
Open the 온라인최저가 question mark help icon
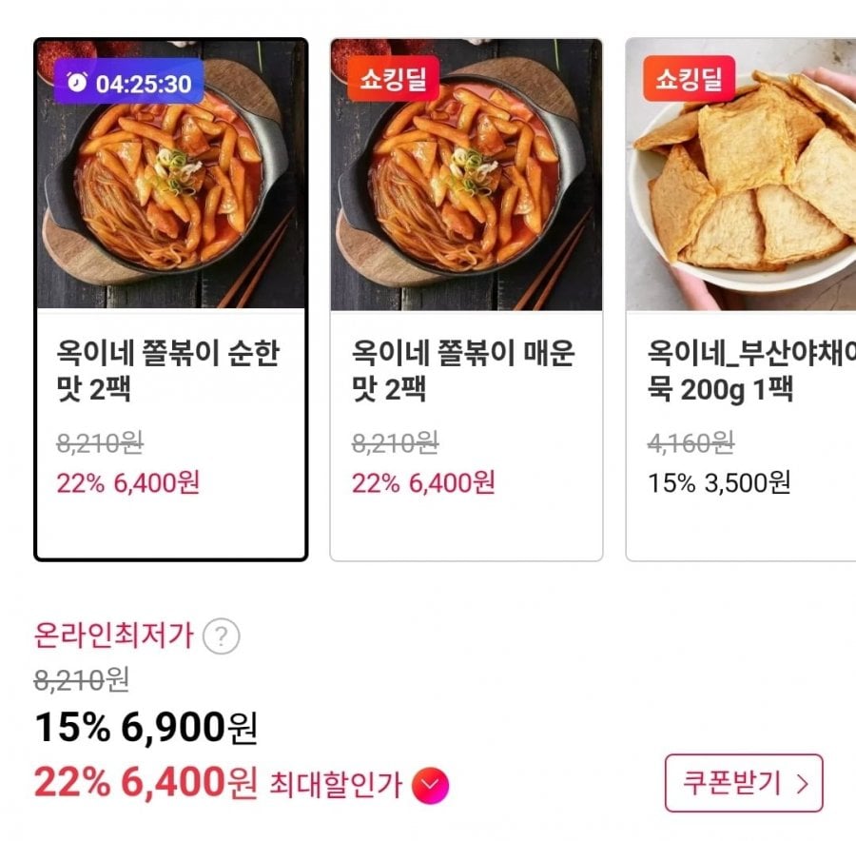(221, 636)
